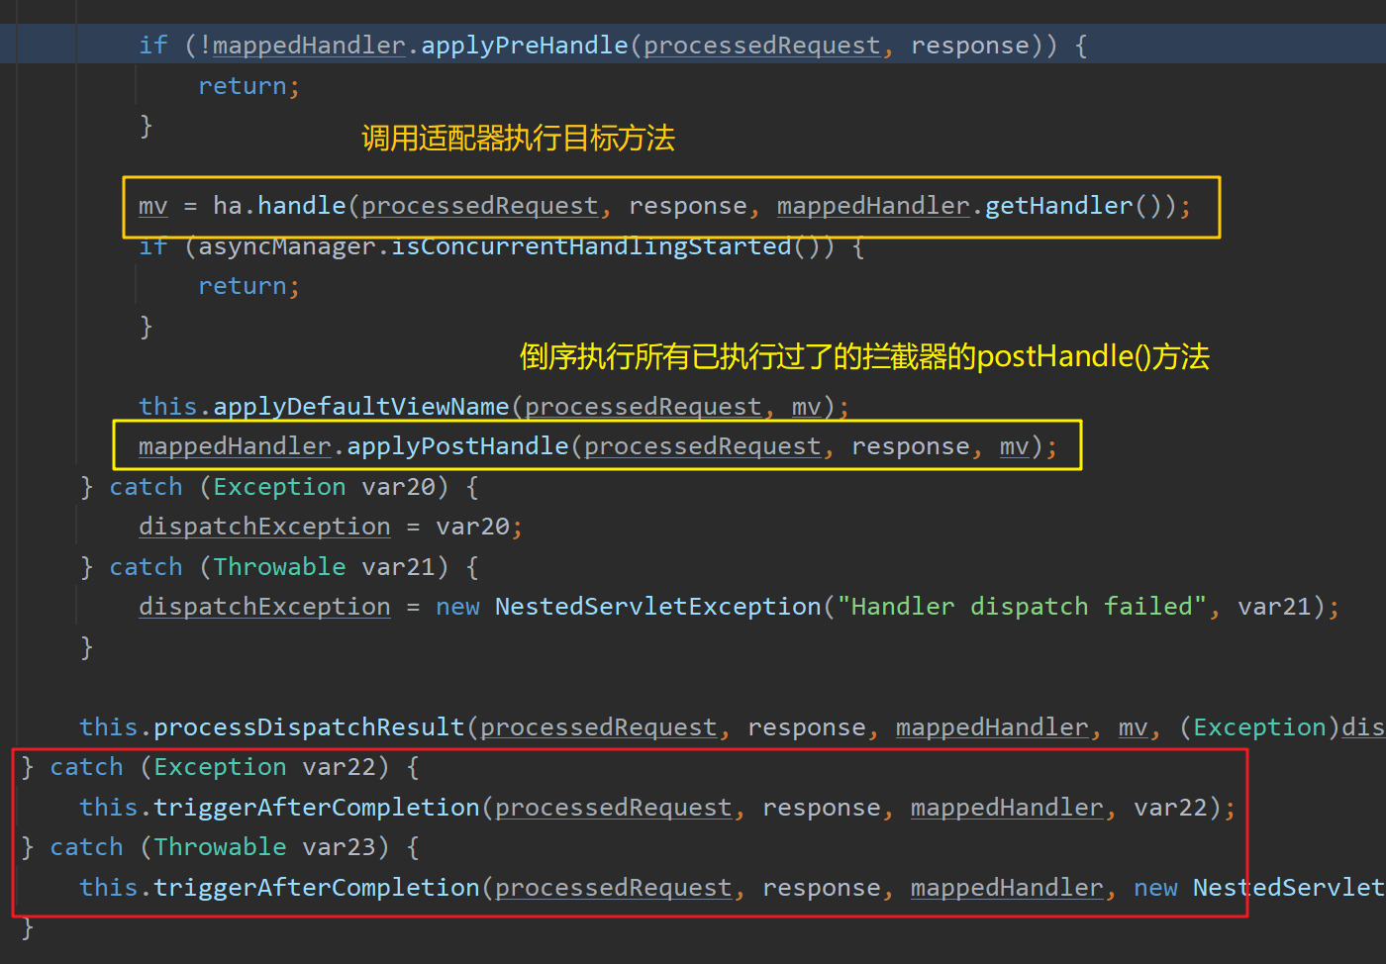The height and width of the screenshot is (964, 1386).
Task: Click dispatchException assigned to new NestedServletException
Action: coord(264,607)
